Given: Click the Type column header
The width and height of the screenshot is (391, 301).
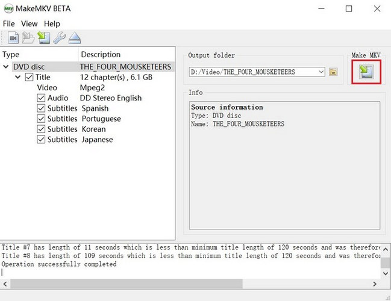Looking at the screenshot, I should point(39,54).
